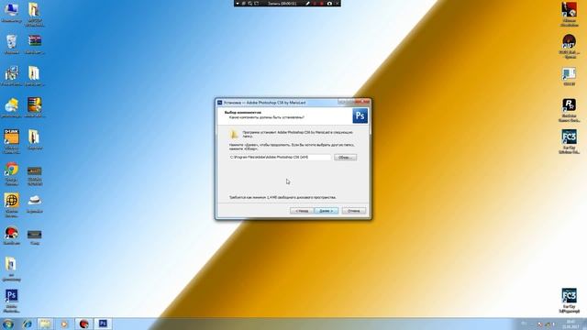The height and width of the screenshot is (330, 587).
Task: Open the D-Link shortcut on the desktop
Action: 11,141
